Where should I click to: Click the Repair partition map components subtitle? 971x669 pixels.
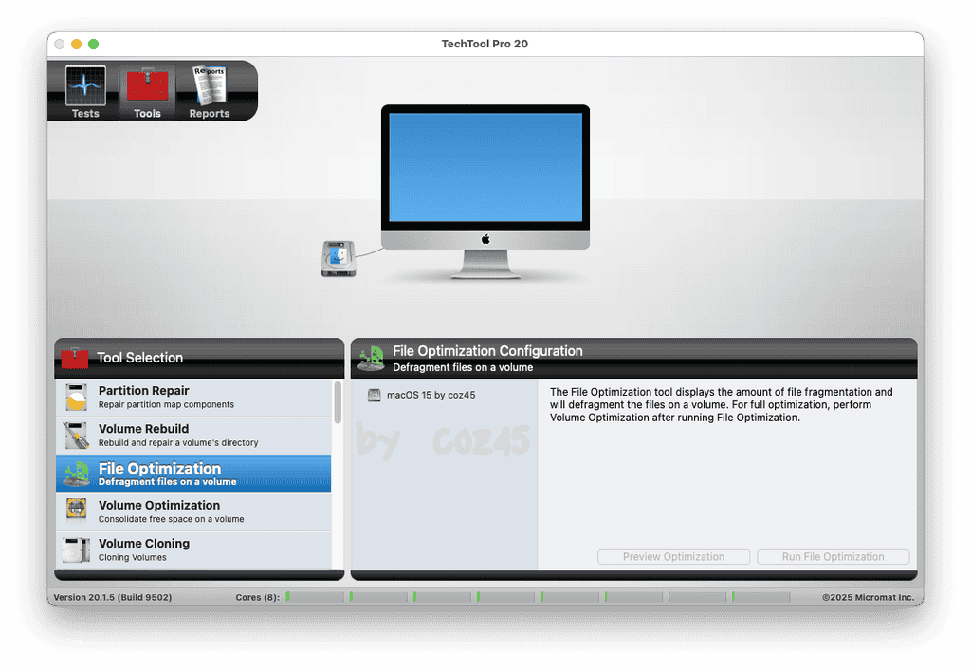tap(166, 404)
